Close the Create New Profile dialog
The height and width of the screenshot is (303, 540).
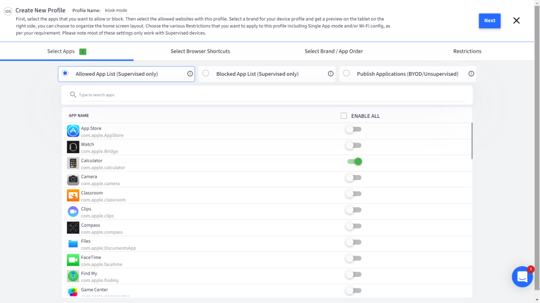coord(516,21)
